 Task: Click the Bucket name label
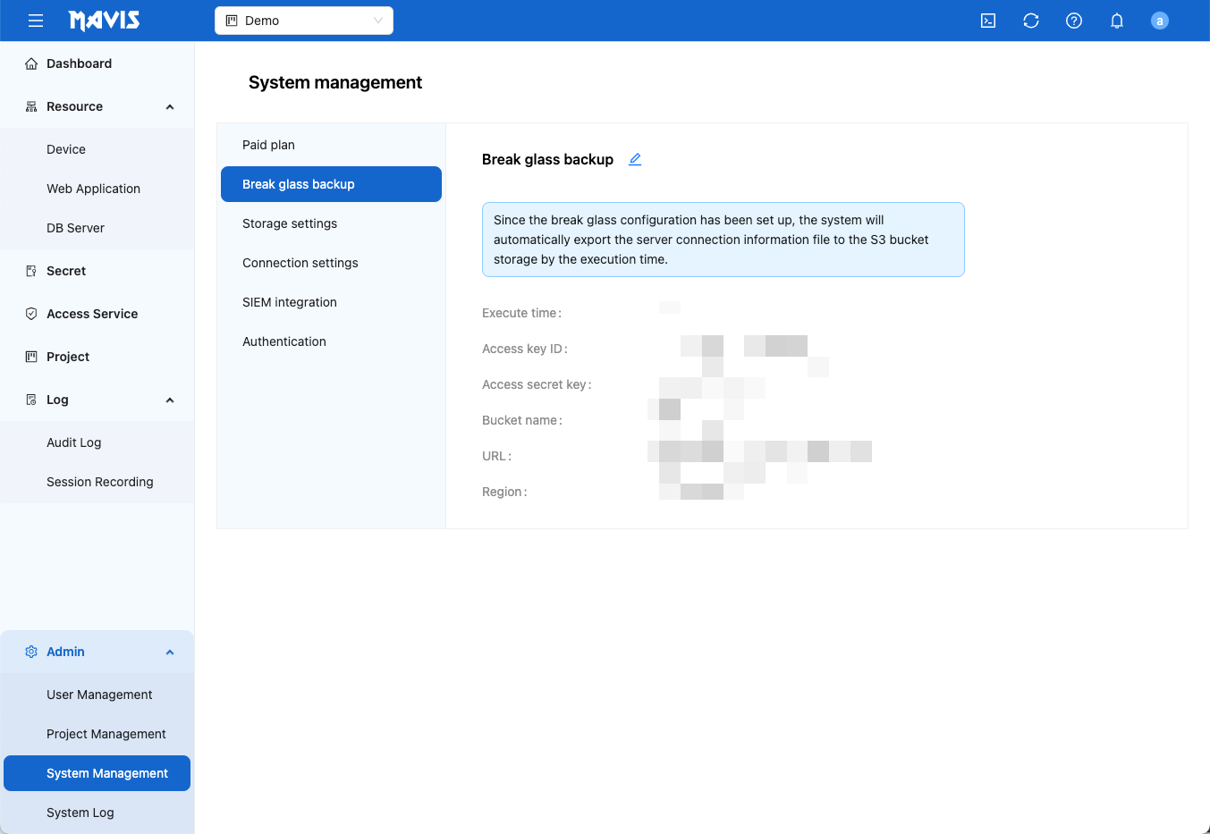522,420
